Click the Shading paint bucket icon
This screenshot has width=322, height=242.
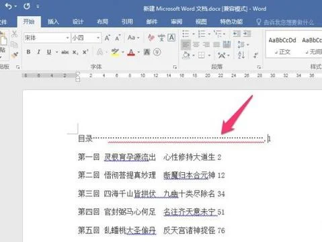pyautogui.click(x=186, y=55)
